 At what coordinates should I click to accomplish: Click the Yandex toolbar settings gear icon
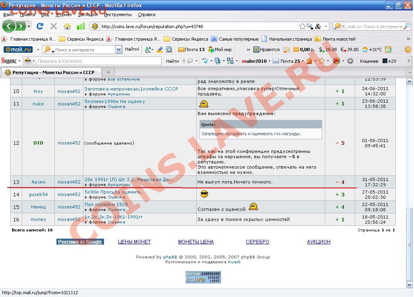pos(350,61)
